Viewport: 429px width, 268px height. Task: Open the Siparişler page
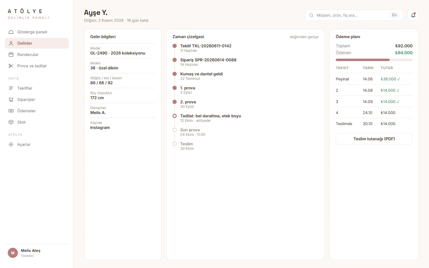[x=37, y=99]
